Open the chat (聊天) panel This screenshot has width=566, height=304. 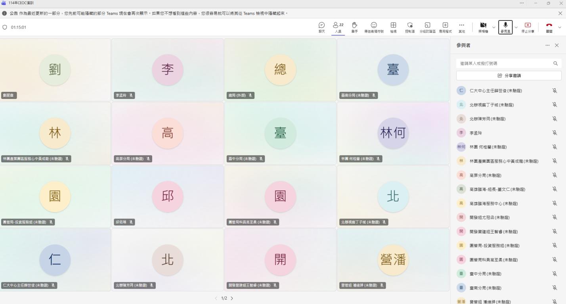[321, 27]
